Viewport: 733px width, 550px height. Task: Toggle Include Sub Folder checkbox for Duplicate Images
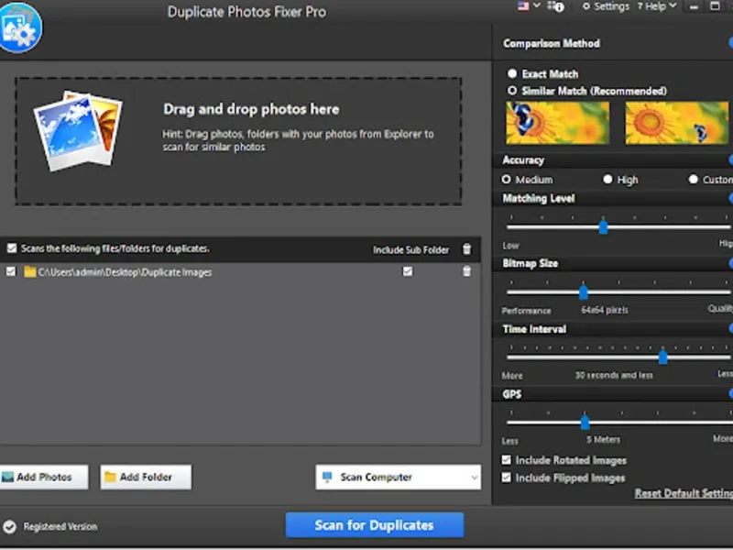408,271
